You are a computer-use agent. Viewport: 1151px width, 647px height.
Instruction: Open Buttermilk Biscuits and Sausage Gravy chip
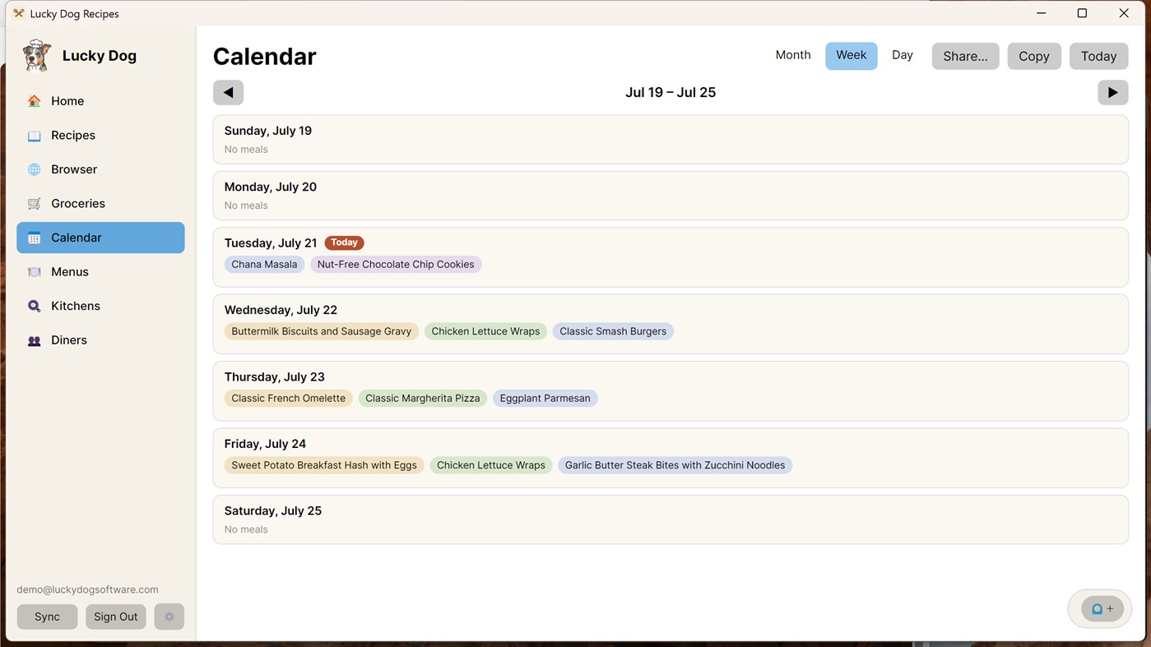click(321, 331)
